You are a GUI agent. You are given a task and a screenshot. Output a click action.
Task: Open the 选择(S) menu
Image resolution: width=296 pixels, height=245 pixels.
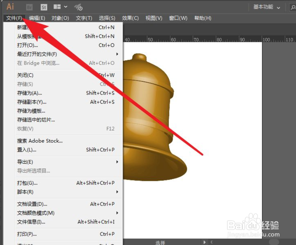(x=107, y=18)
